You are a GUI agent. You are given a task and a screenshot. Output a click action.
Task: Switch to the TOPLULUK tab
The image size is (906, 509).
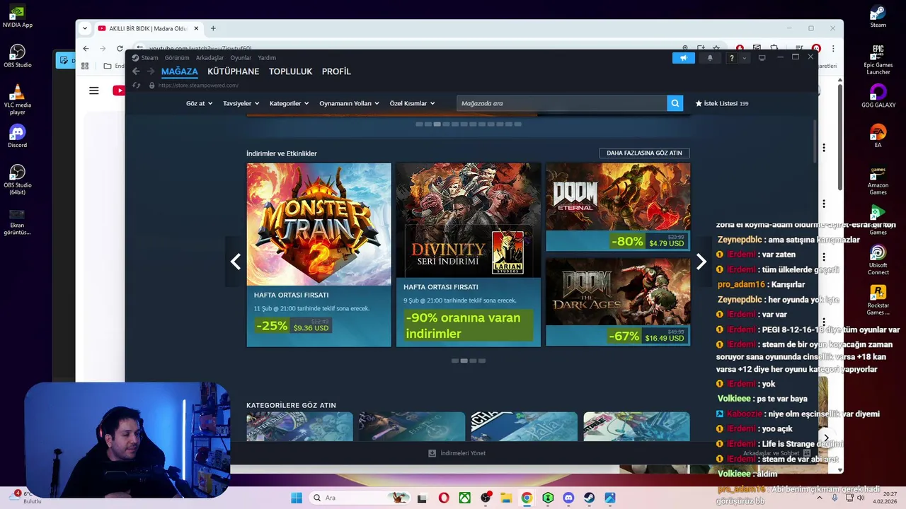click(291, 71)
